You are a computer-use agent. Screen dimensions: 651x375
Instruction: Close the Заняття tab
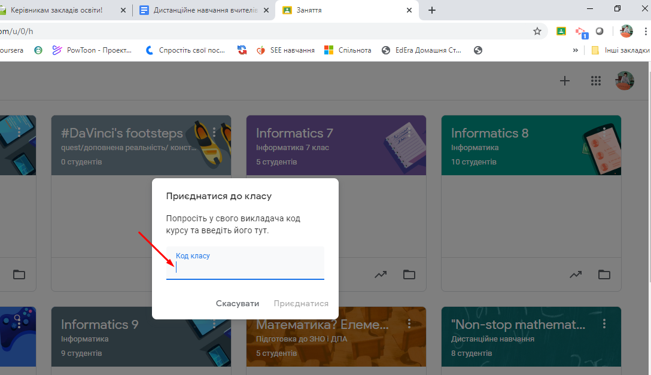point(409,10)
